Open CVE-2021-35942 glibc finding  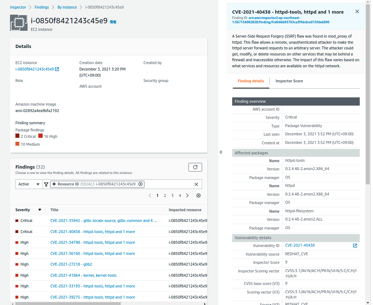104,221
